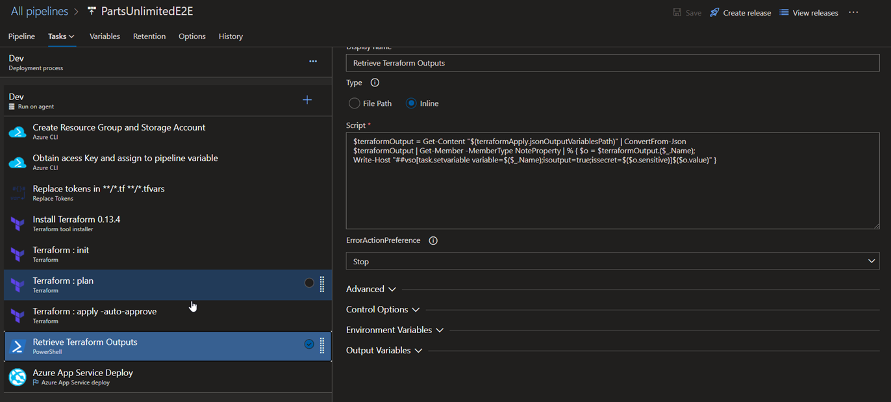Click the Display name input field
Image resolution: width=891 pixels, height=402 pixels.
coord(612,63)
